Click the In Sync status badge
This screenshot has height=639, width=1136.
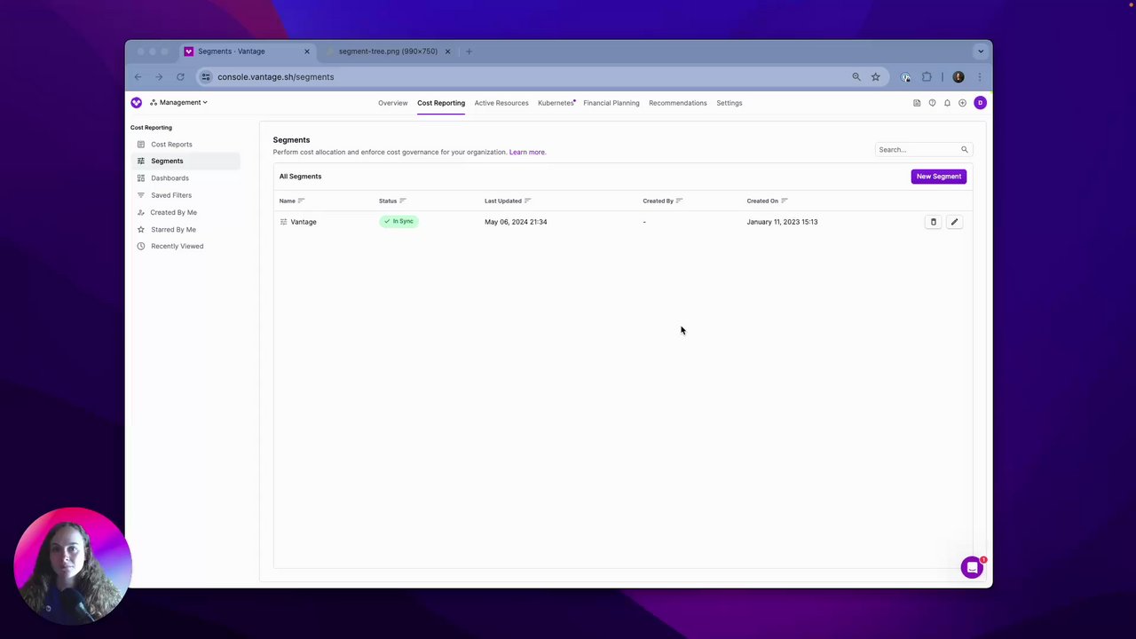point(398,222)
